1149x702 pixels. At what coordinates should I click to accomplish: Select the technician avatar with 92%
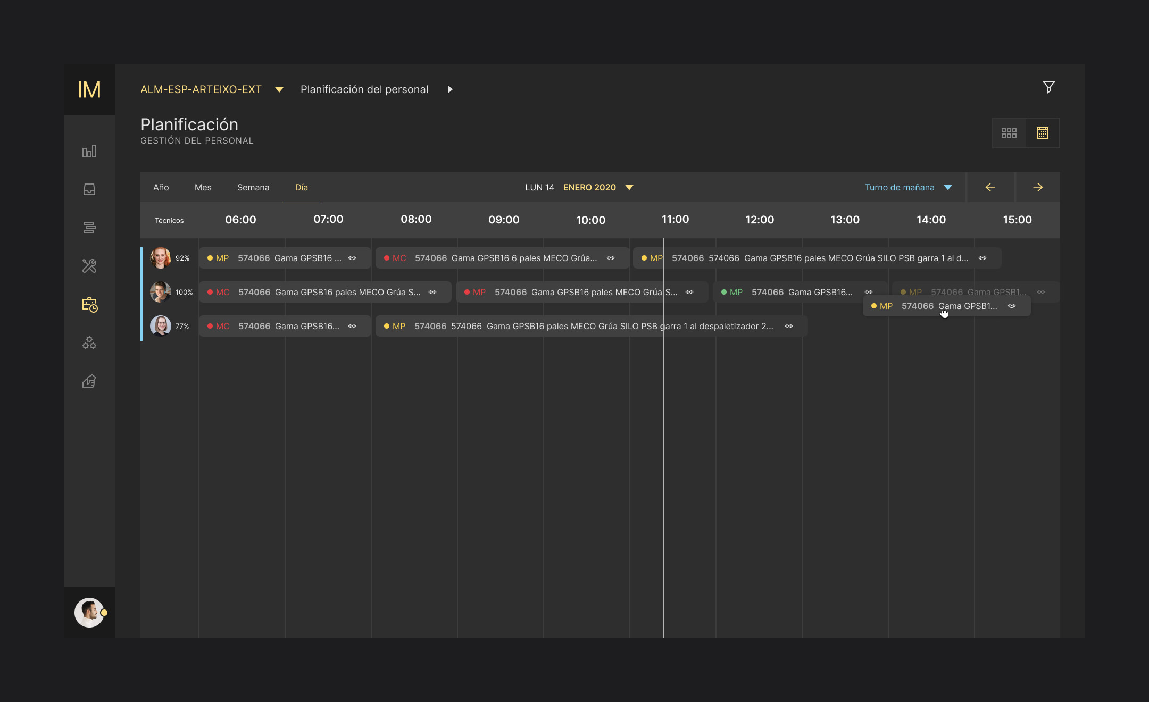pos(161,258)
